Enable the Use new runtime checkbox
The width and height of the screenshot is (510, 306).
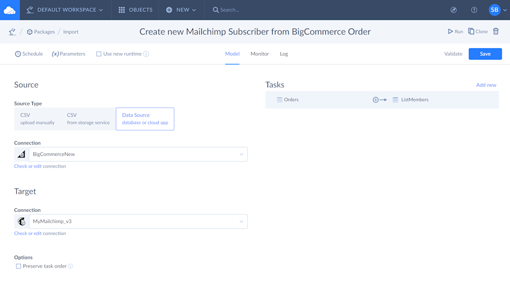pos(98,54)
